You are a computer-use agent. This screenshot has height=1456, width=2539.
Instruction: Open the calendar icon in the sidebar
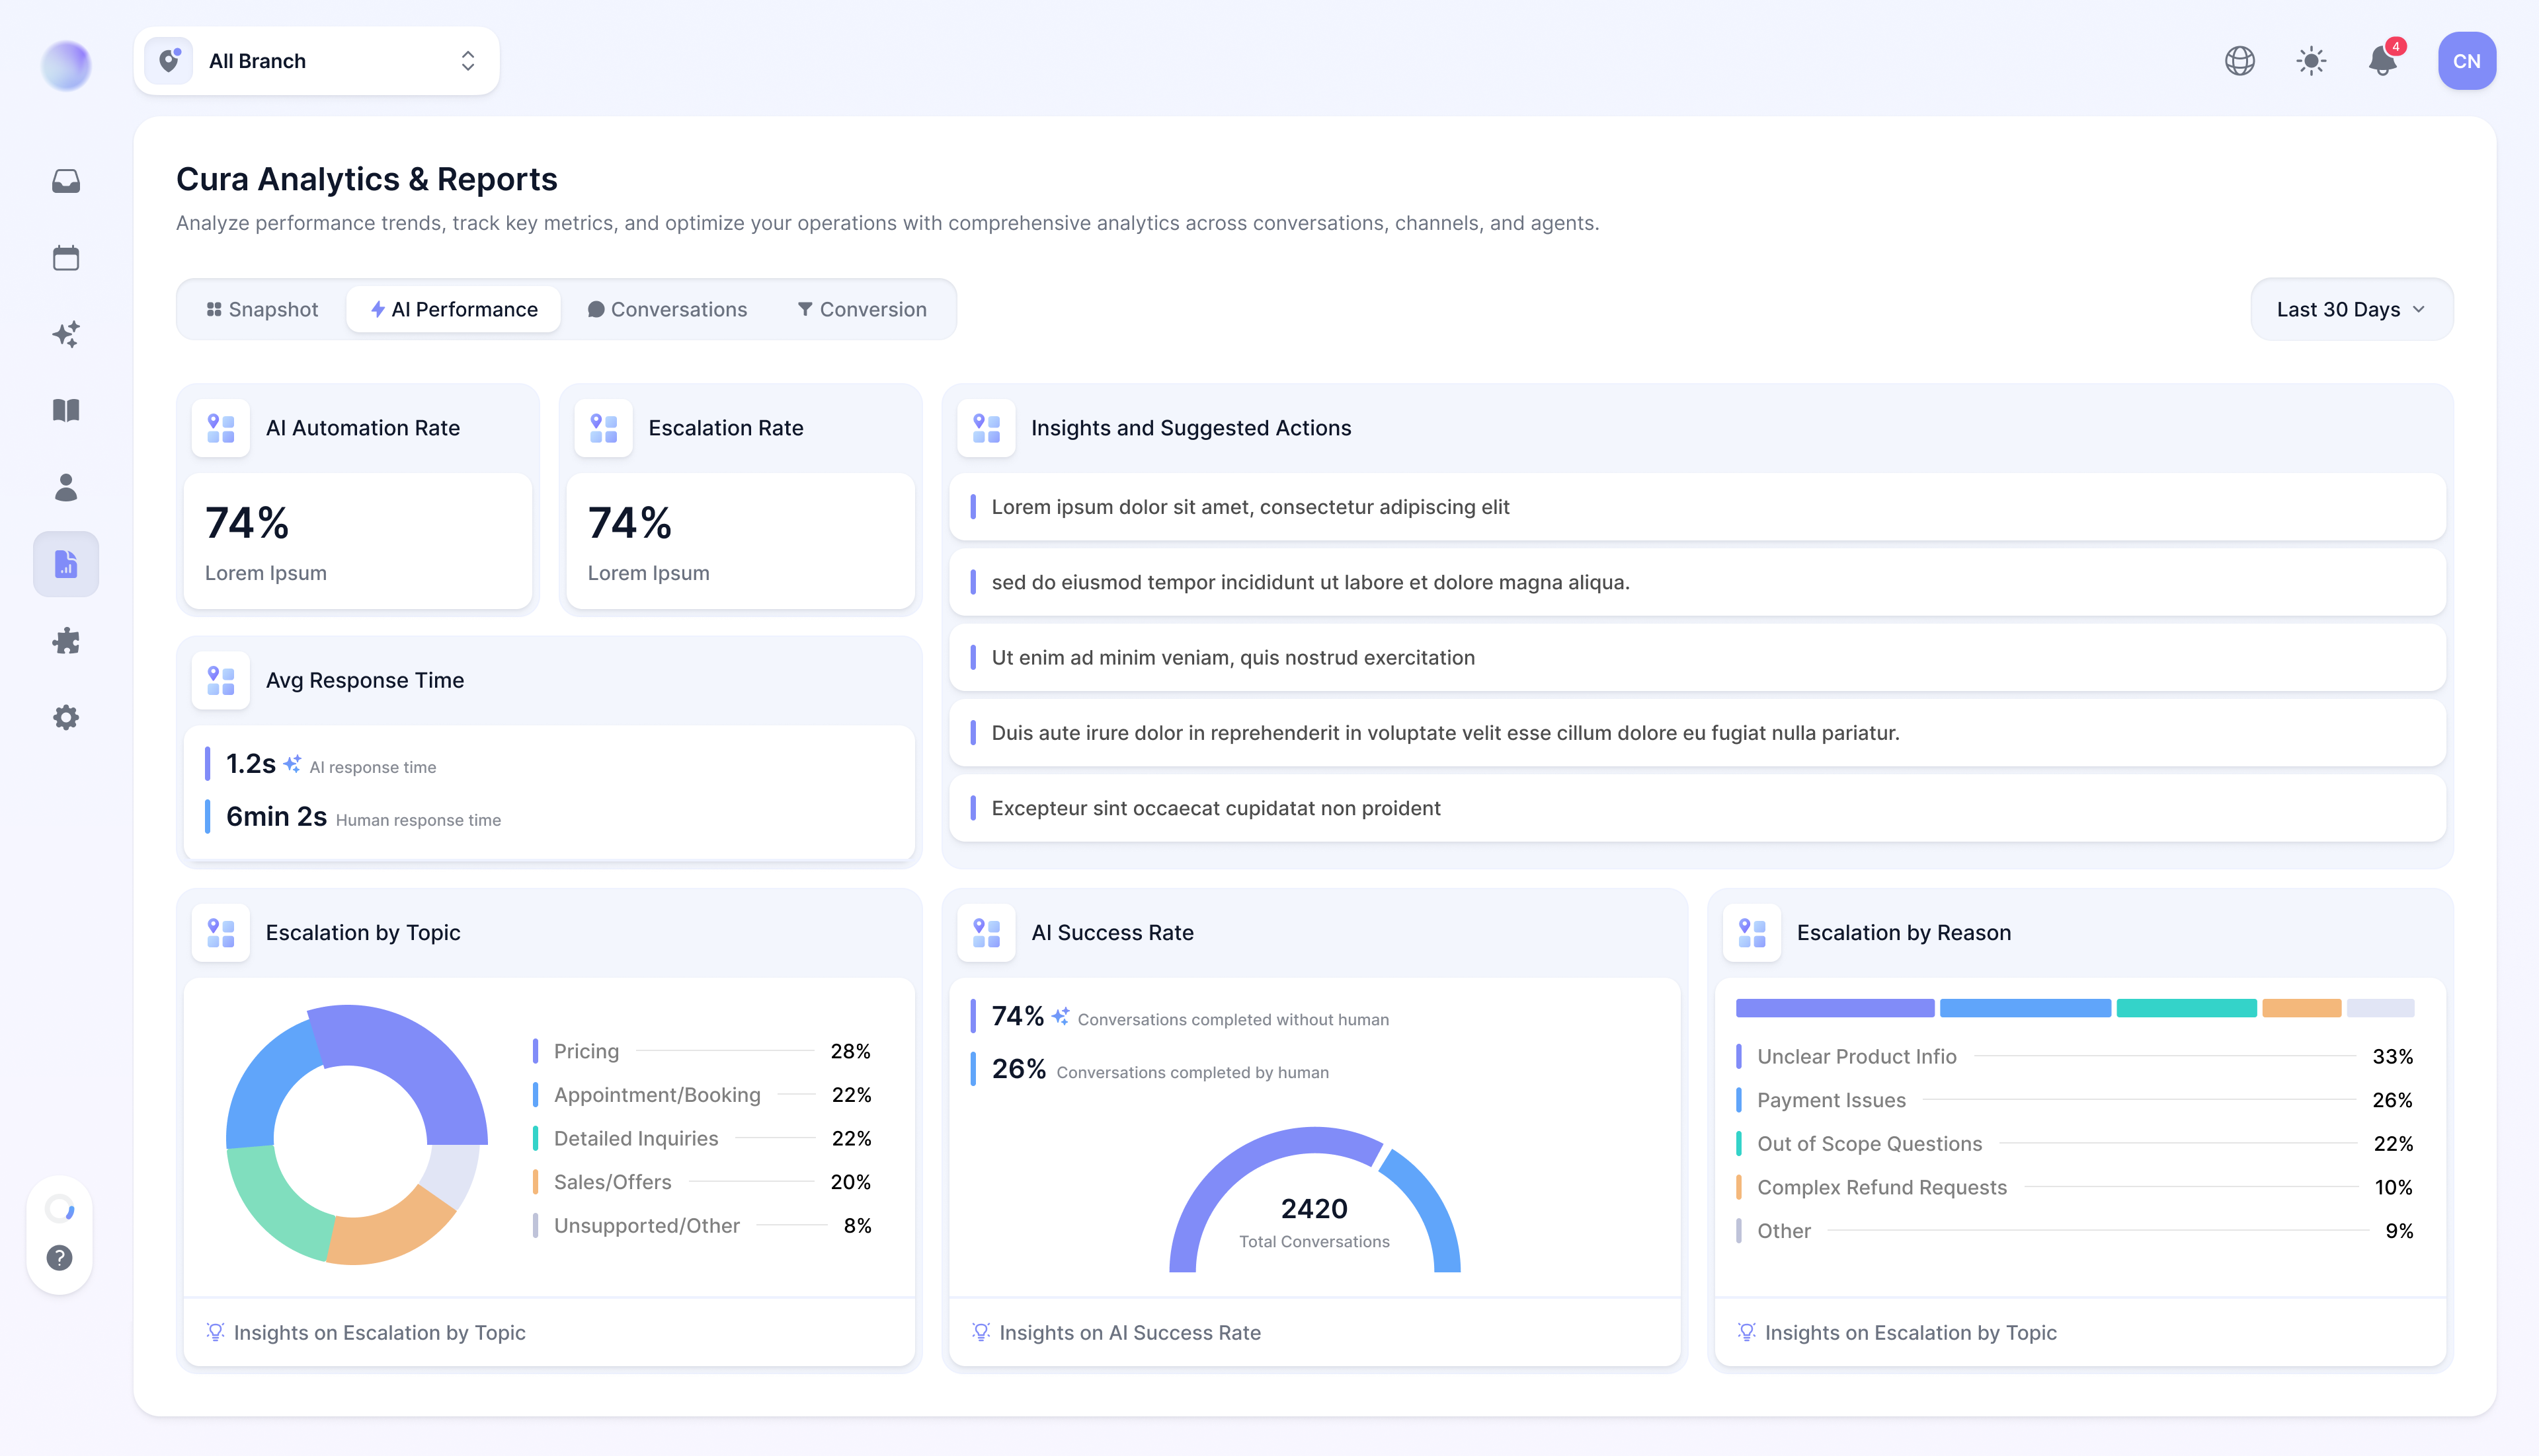(x=66, y=258)
